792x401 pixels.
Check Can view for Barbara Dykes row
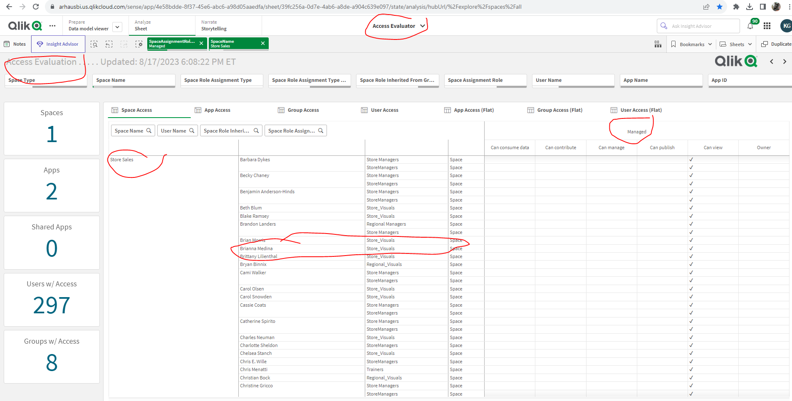click(691, 159)
